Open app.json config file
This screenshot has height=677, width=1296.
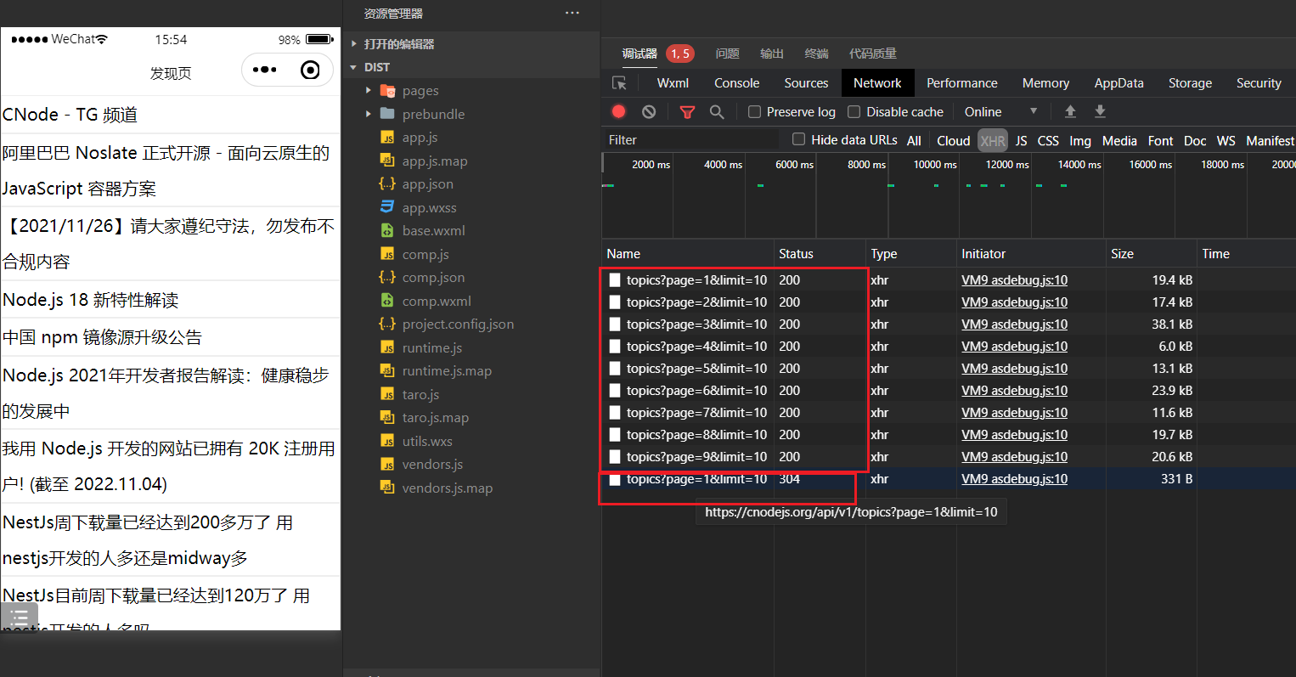tap(427, 184)
